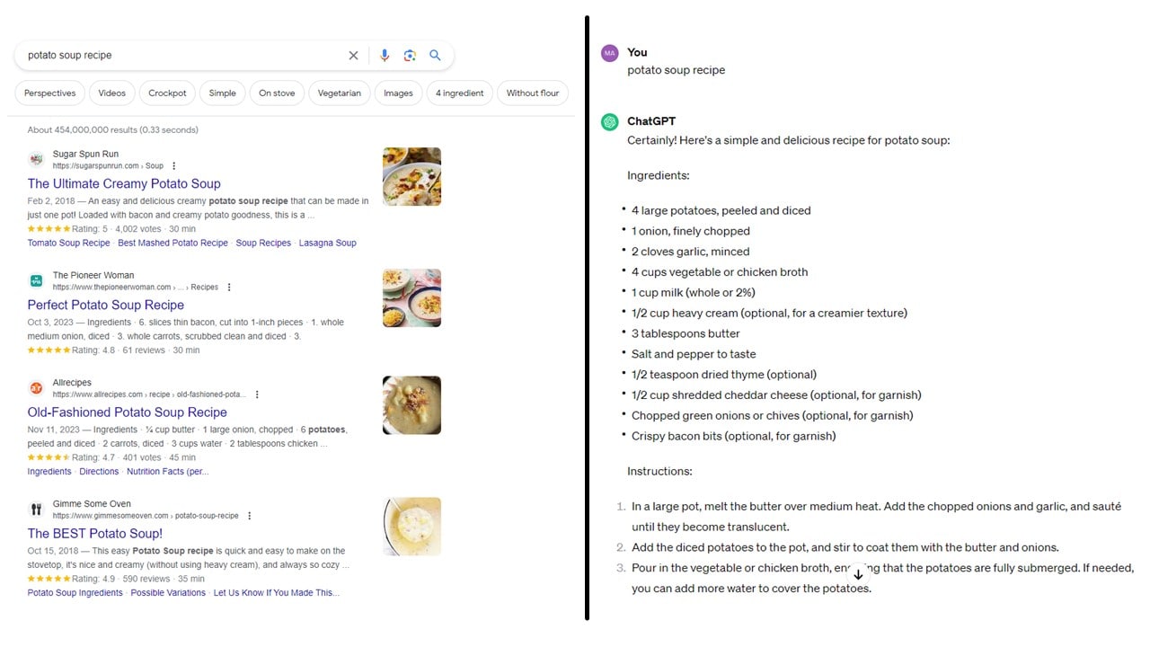Click the purple "You" avatar in the chat

[612, 52]
